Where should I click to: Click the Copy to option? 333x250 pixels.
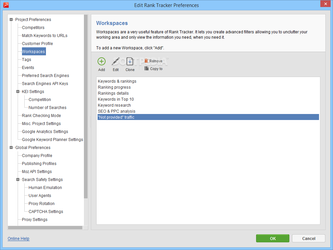tap(153, 69)
